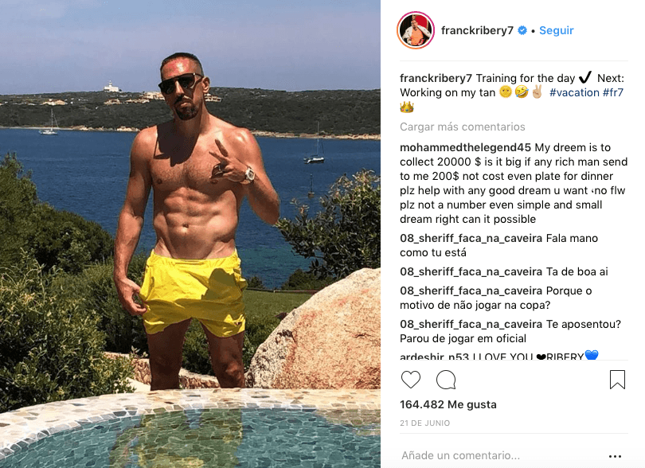Load more comments with Cargar más comentarios

pyautogui.click(x=463, y=127)
